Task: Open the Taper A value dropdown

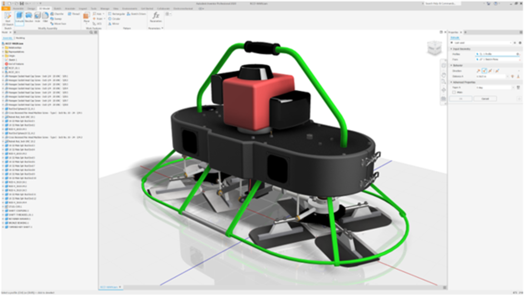Action: (x=513, y=87)
